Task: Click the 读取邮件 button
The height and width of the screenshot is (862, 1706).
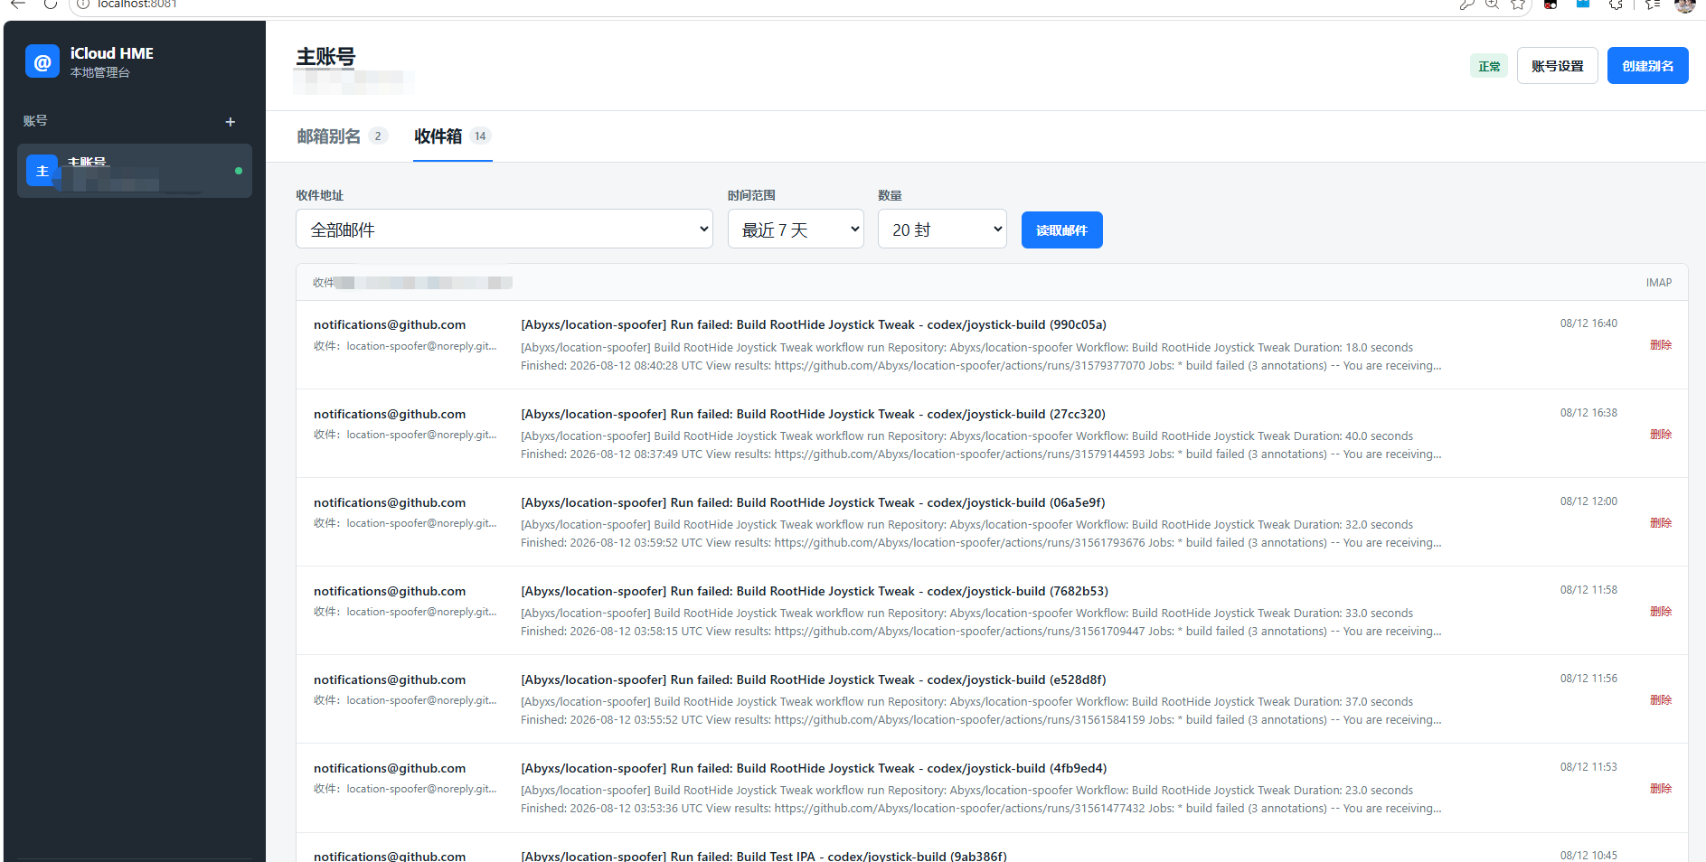Action: coord(1062,230)
